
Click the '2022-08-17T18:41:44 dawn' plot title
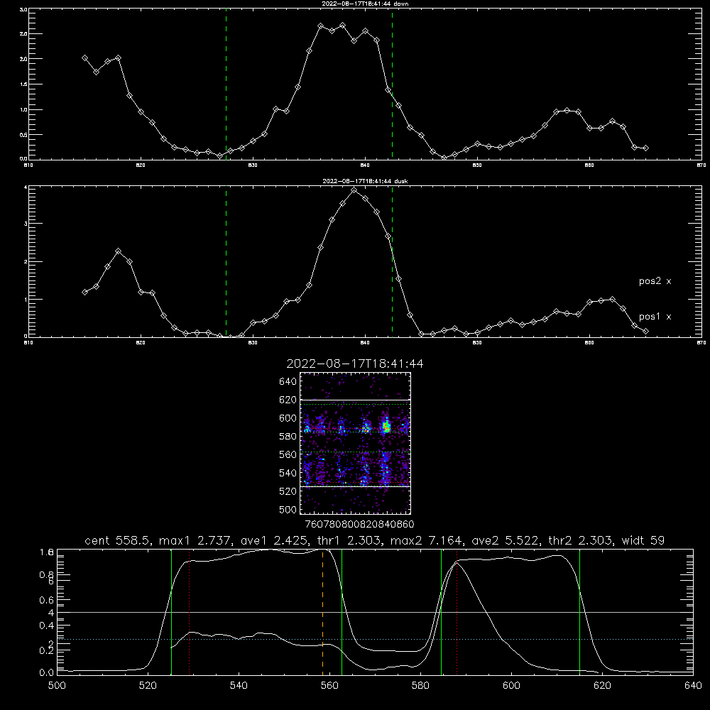365,4
